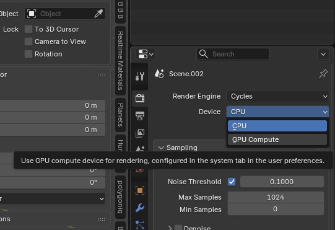Open the Output properties tab
335x230 pixels.
[x=140, y=116]
